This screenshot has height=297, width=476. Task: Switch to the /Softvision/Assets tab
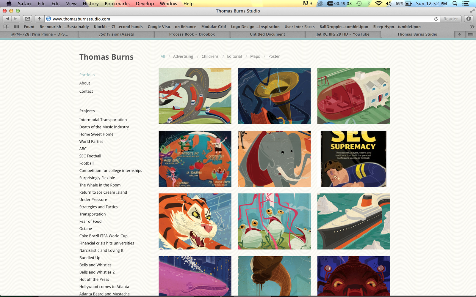click(x=117, y=34)
